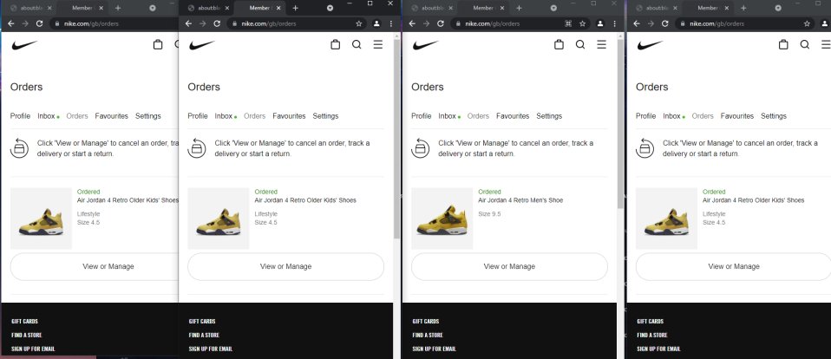Open the shopping bag in the second window
The height and width of the screenshot is (359, 831).
[x=335, y=45]
